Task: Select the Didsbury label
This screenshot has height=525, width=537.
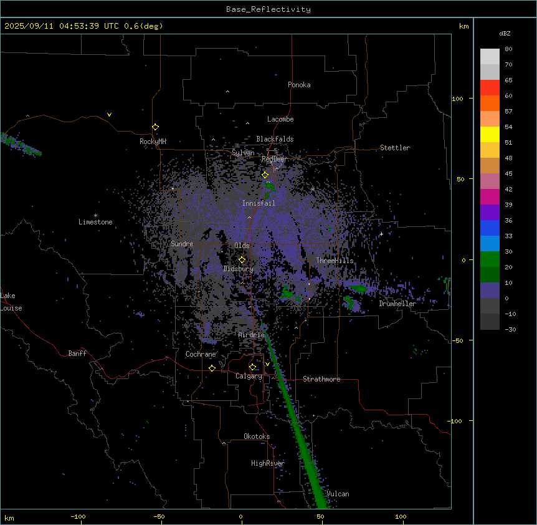Action: click(x=239, y=269)
